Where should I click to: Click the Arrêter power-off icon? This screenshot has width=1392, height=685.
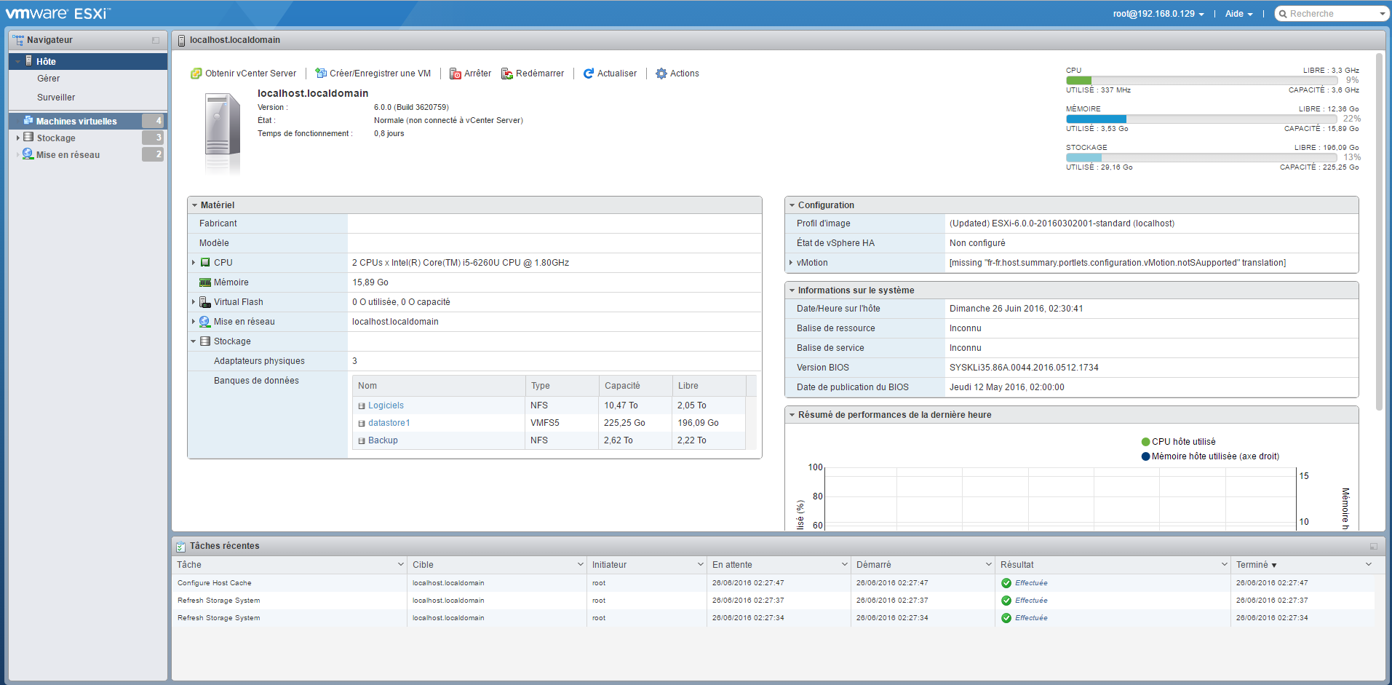point(455,74)
